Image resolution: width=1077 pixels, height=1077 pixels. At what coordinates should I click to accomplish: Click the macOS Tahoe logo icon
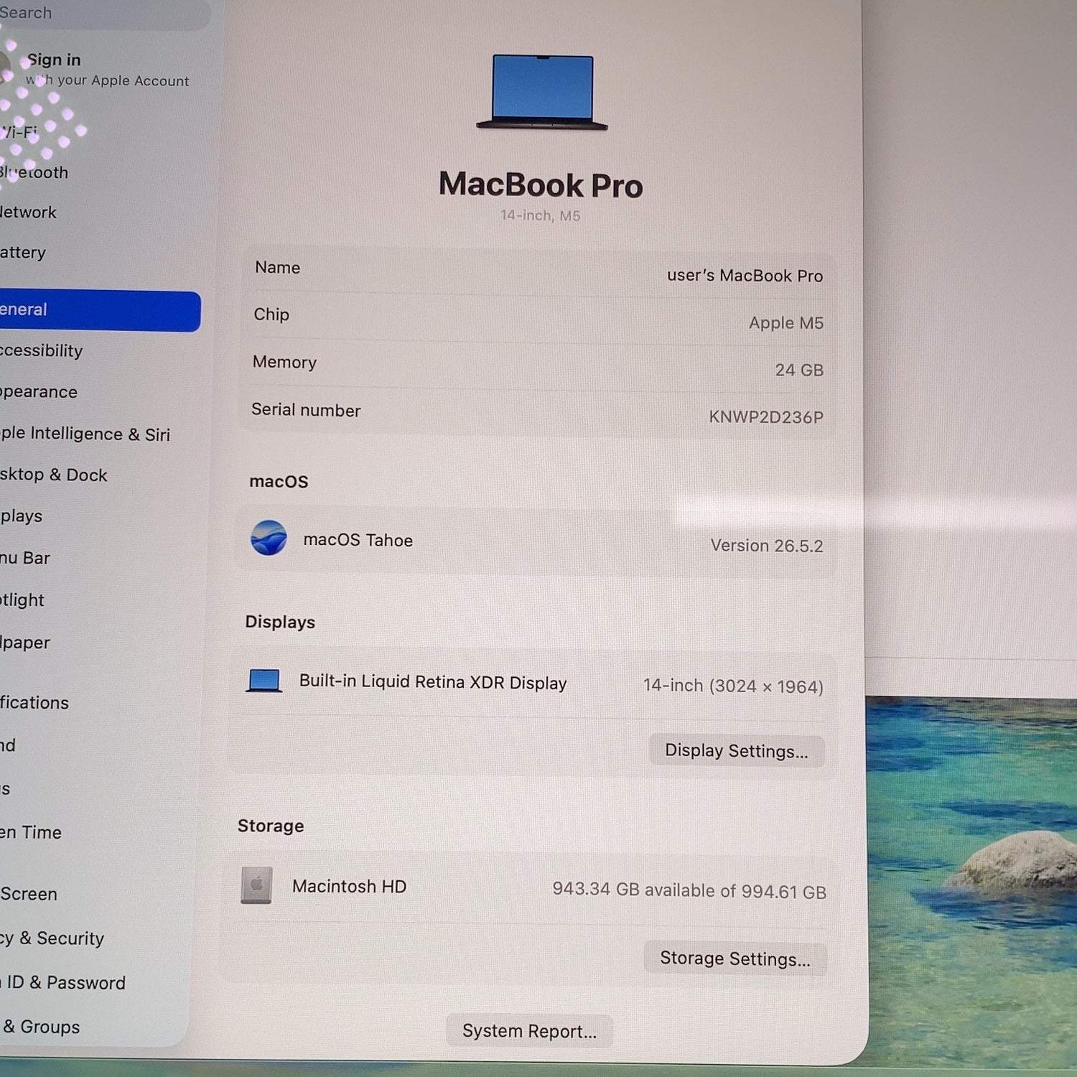(x=269, y=538)
